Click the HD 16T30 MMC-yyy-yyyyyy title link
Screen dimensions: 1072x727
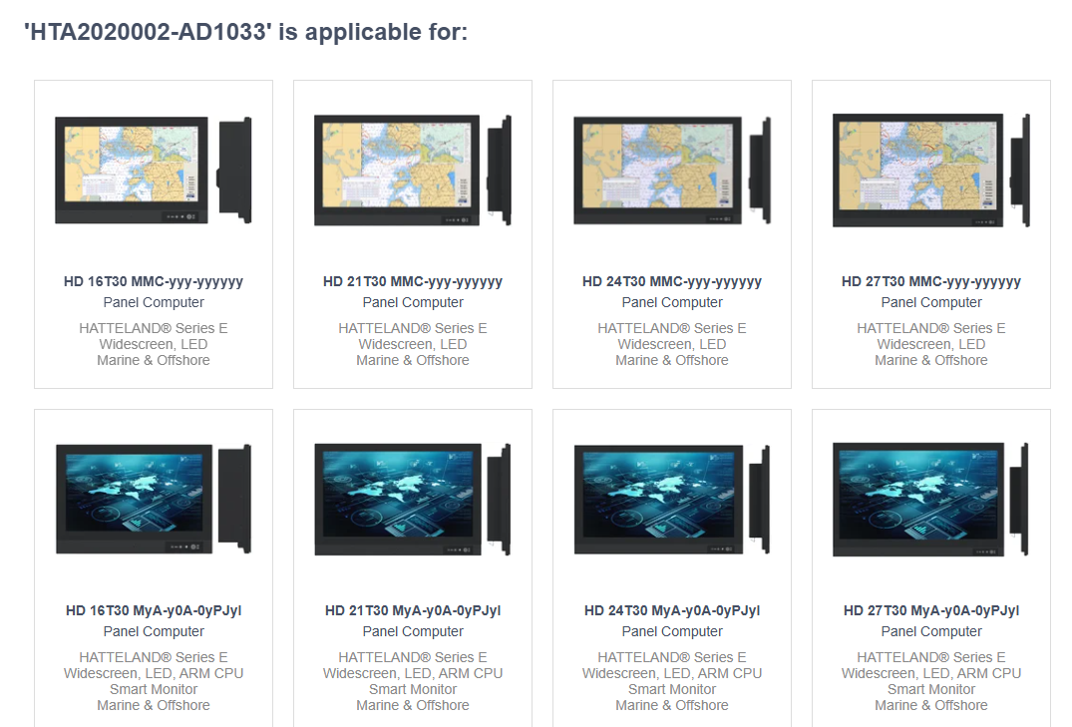point(154,282)
